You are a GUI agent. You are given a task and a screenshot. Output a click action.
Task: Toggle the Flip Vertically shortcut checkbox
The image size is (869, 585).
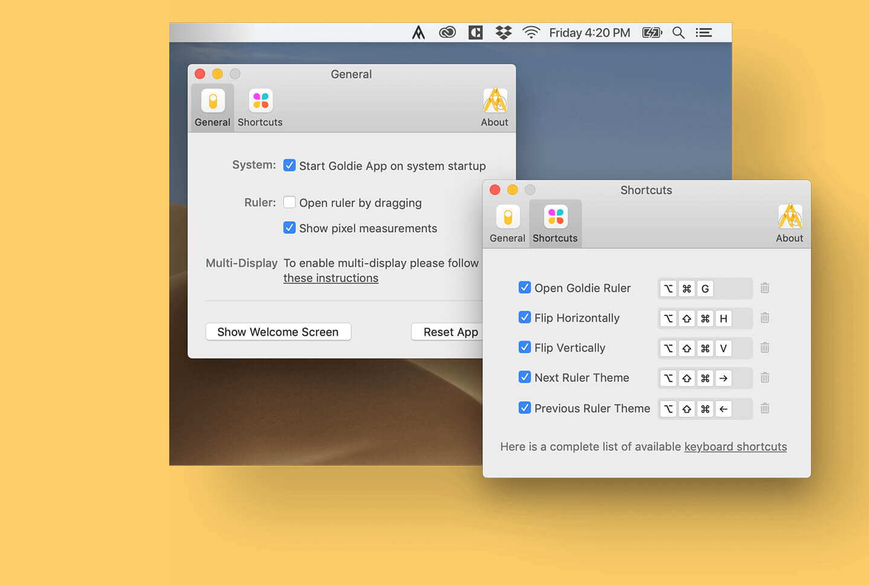point(525,347)
